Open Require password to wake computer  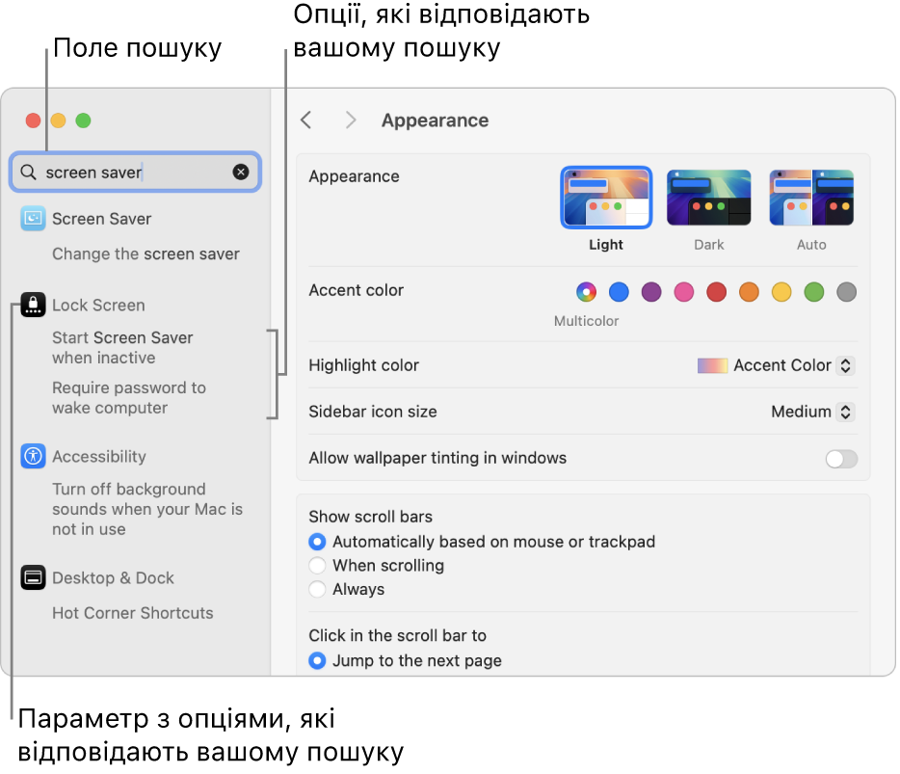(128, 397)
